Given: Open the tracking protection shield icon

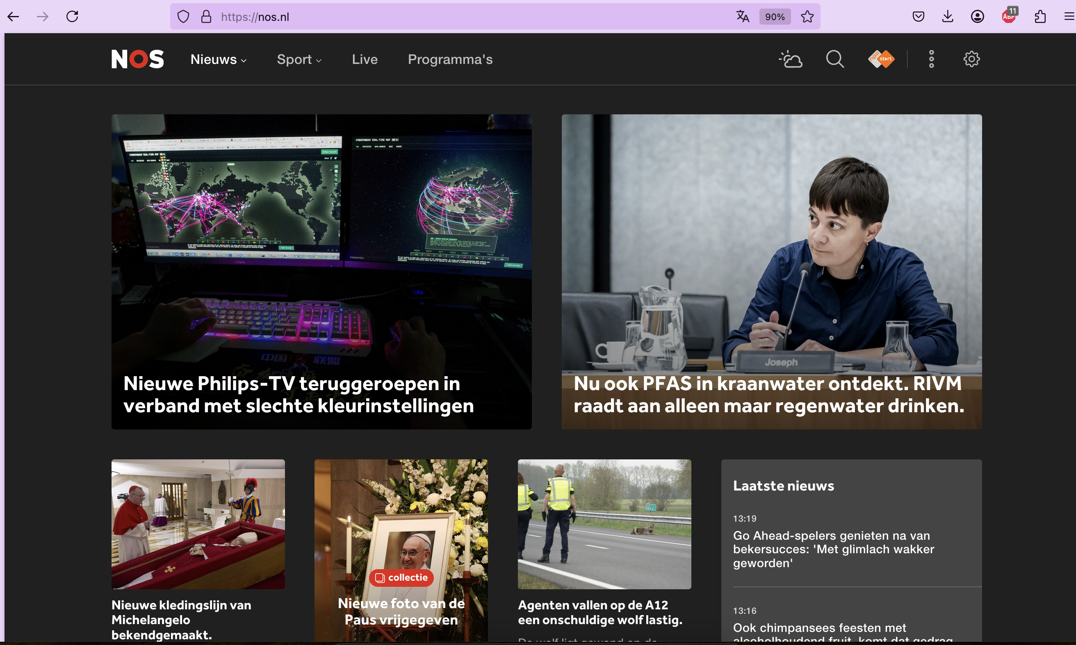Looking at the screenshot, I should tap(184, 16).
